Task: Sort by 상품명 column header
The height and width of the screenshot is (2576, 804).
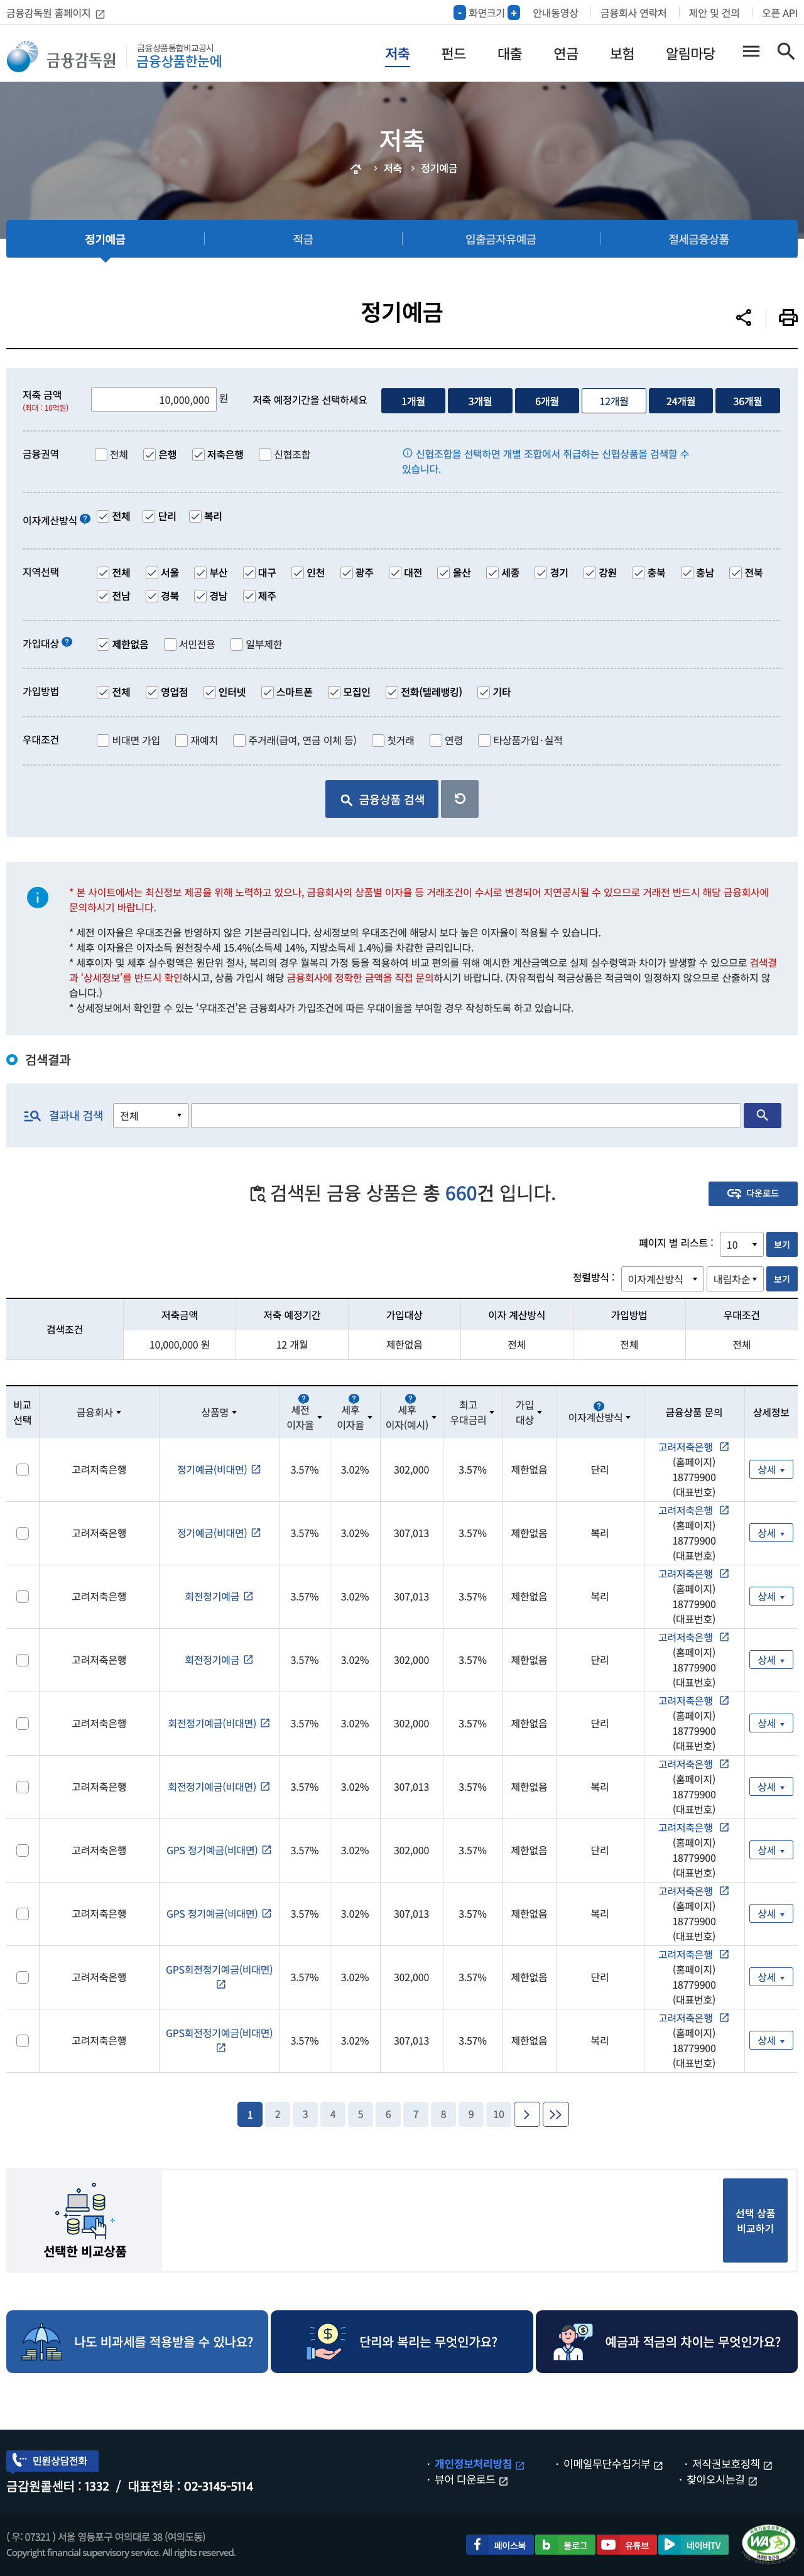Action: click(219, 1412)
